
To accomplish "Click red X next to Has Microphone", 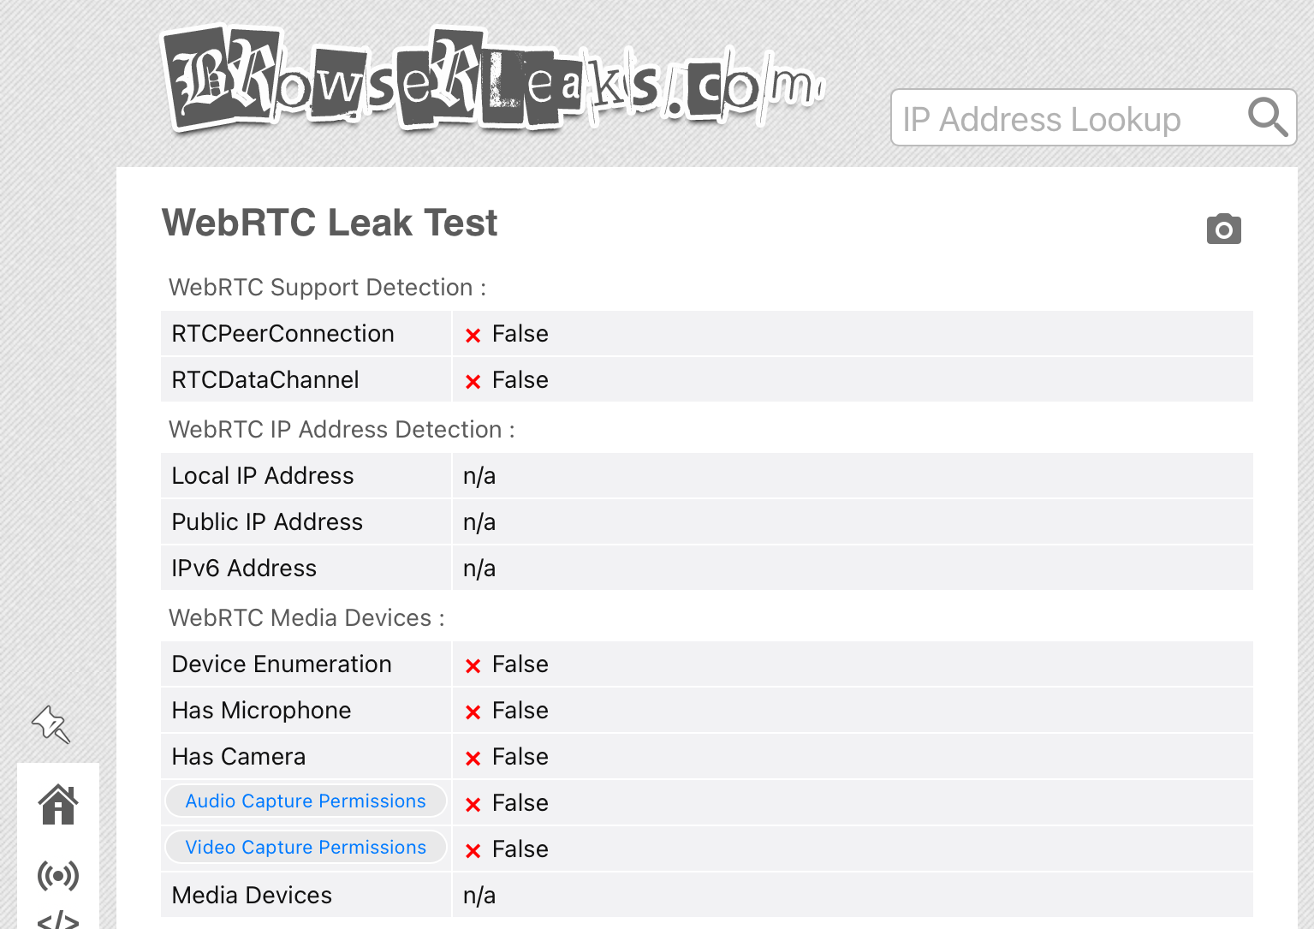I will [x=473, y=712].
